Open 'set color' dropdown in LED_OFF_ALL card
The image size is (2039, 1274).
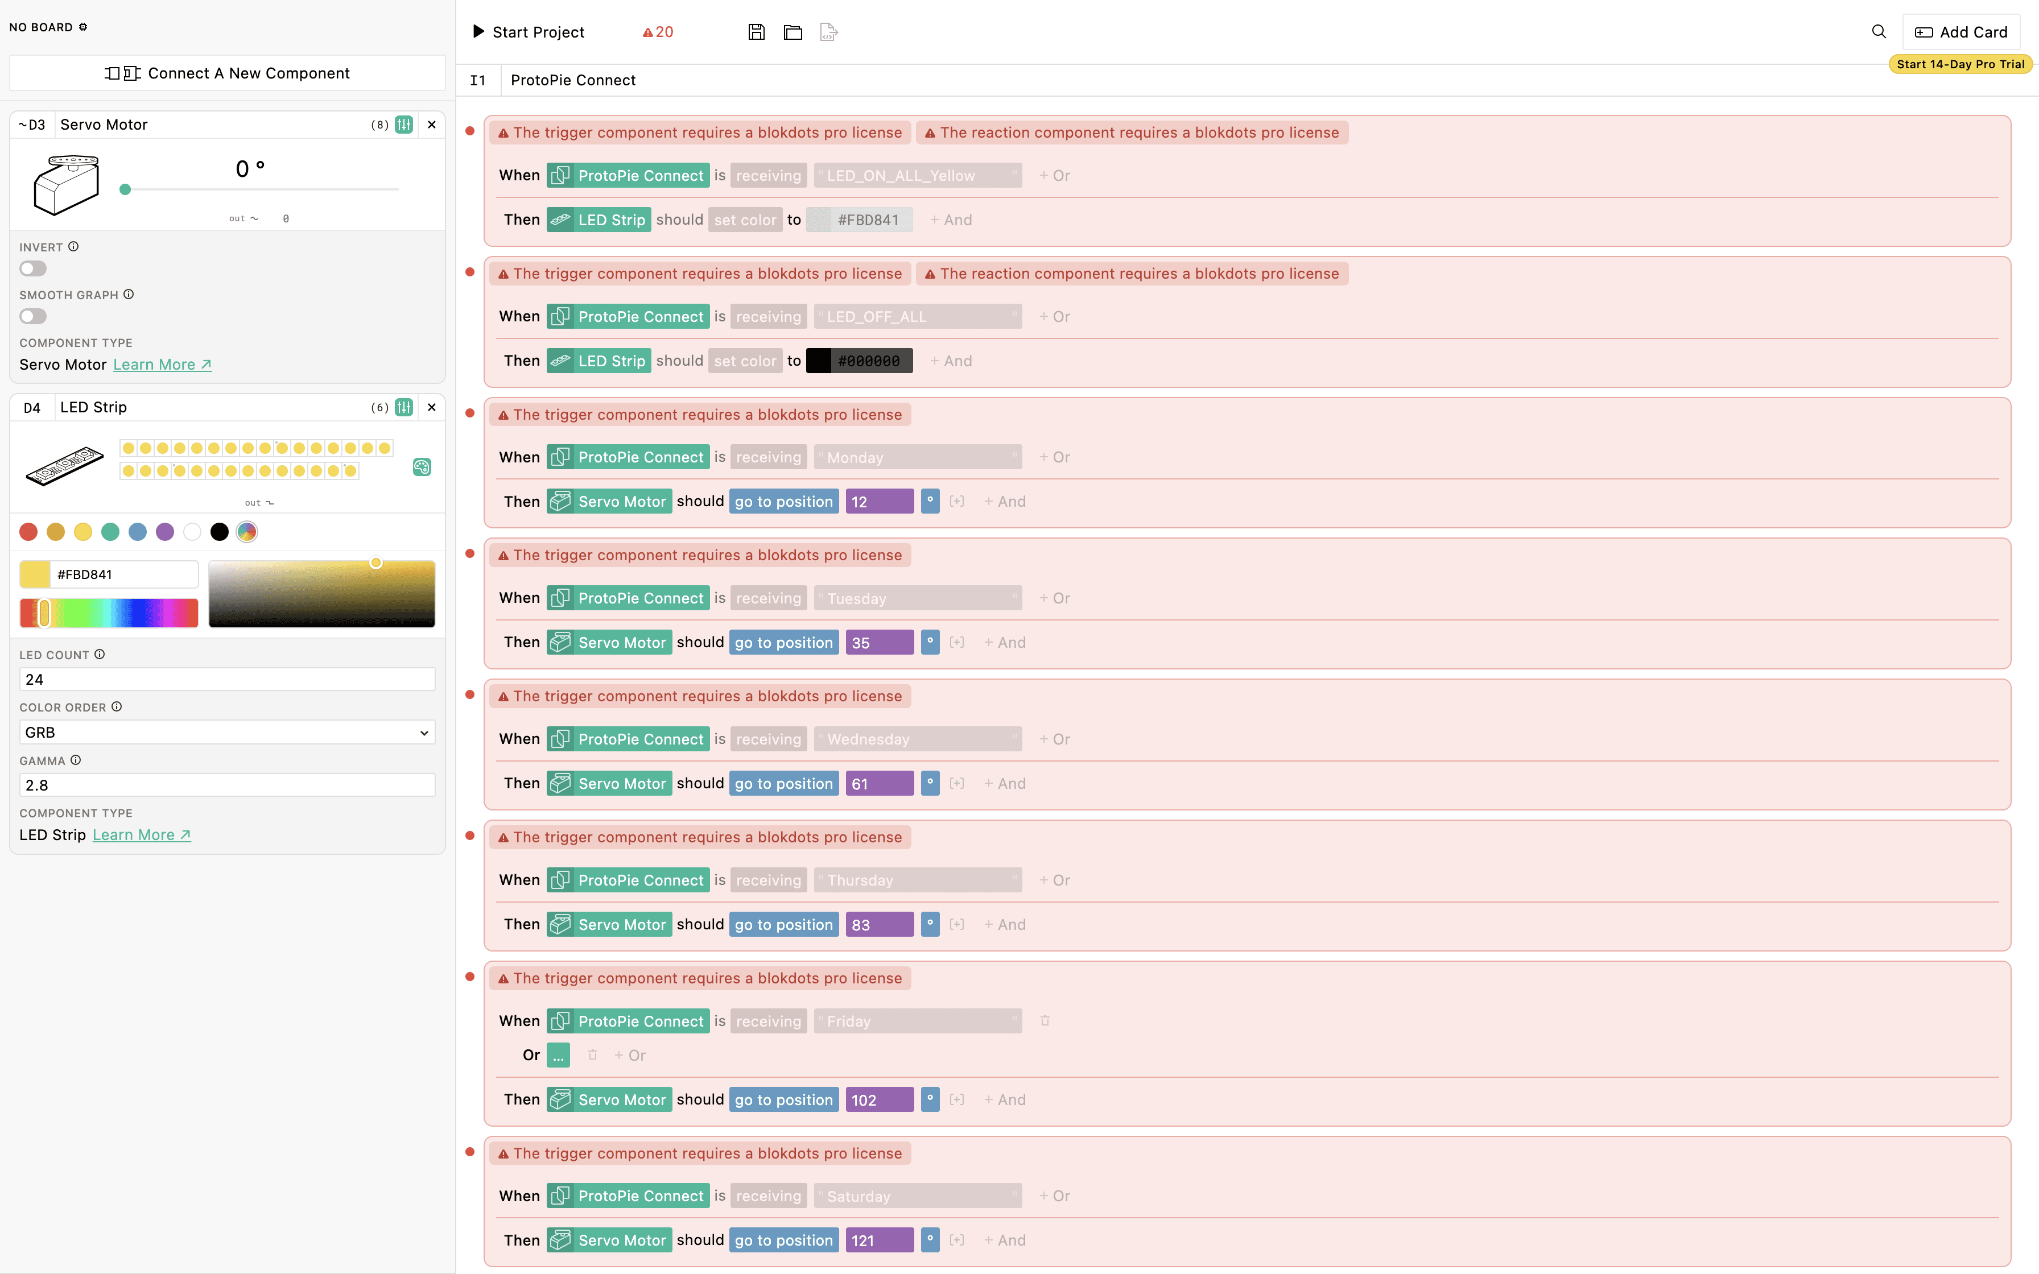coord(745,361)
